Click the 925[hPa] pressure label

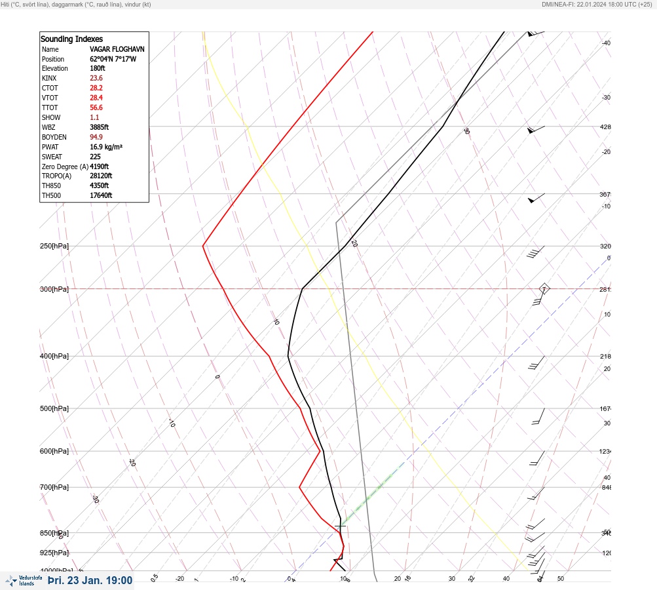[54, 553]
